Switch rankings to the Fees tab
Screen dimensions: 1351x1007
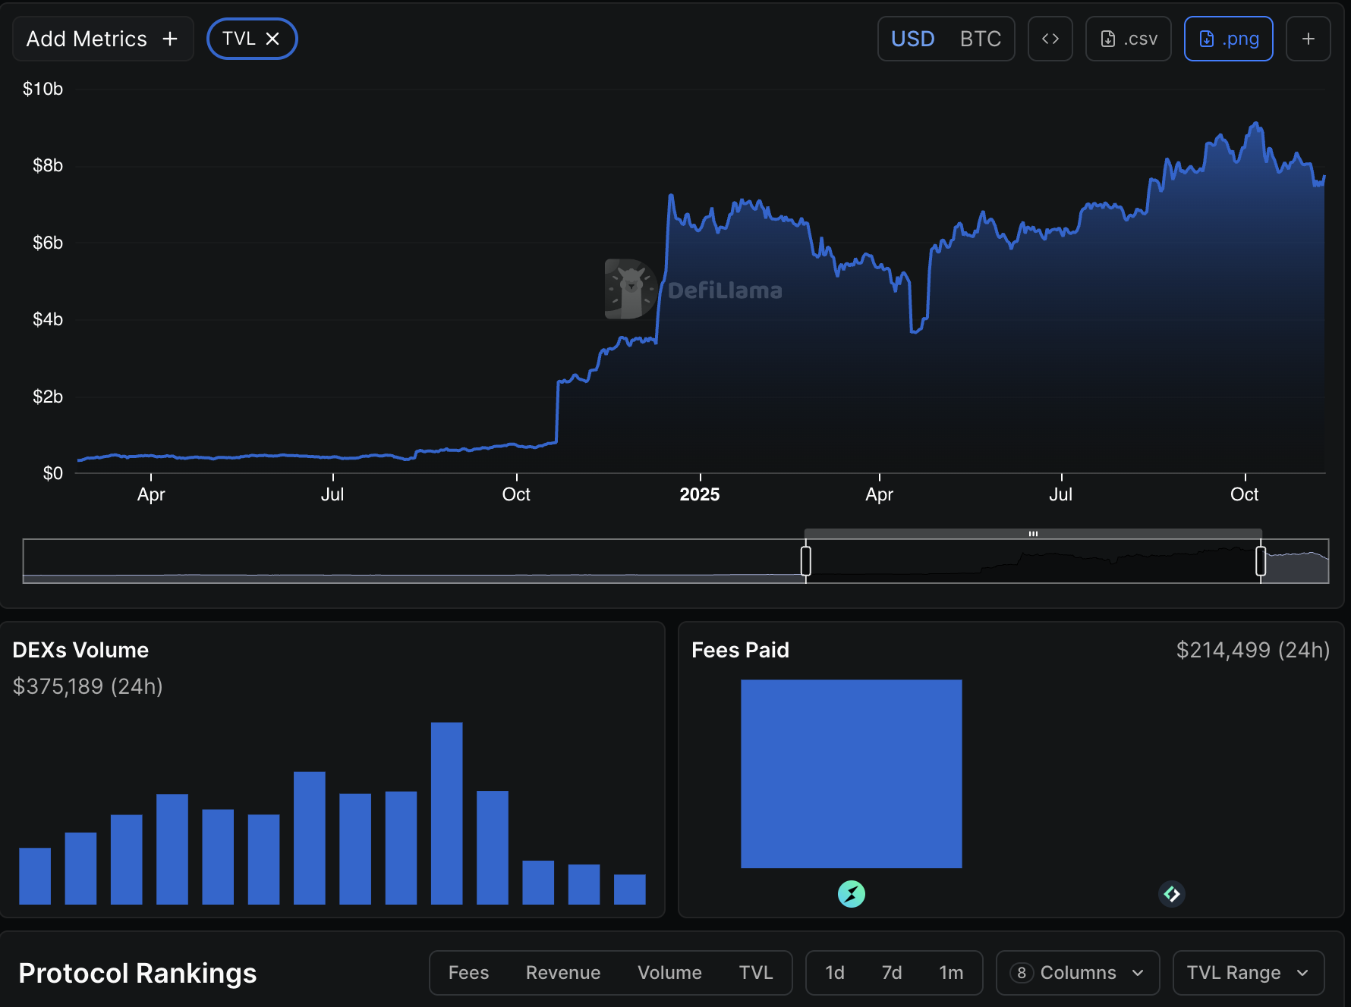pyautogui.click(x=468, y=973)
